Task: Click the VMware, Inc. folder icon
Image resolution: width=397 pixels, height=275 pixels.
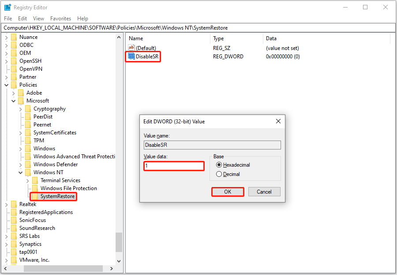Action: point(14,260)
